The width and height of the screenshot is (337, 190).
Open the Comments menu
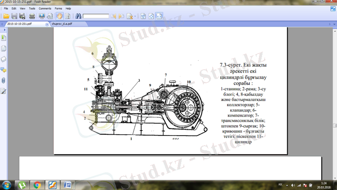(x=45, y=8)
